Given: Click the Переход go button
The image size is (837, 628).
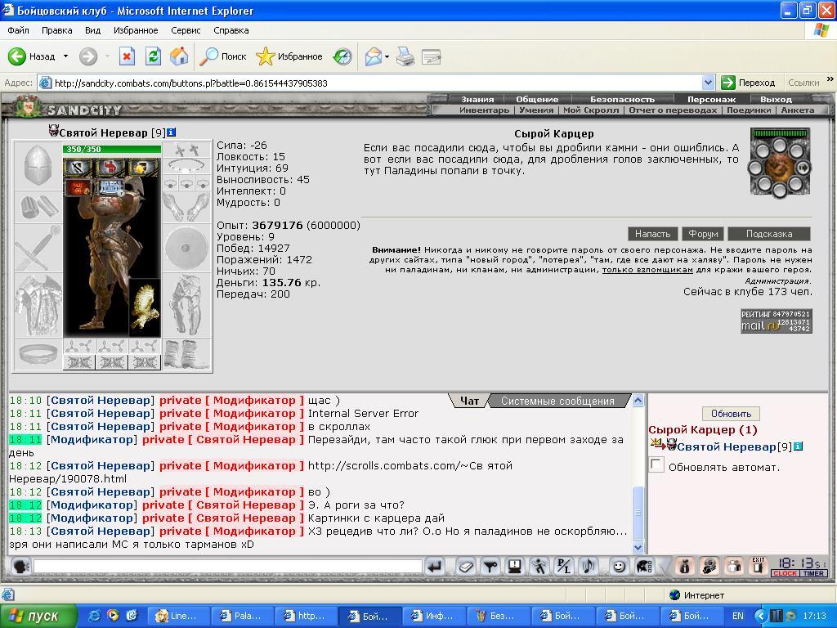Looking at the screenshot, I should 749,83.
